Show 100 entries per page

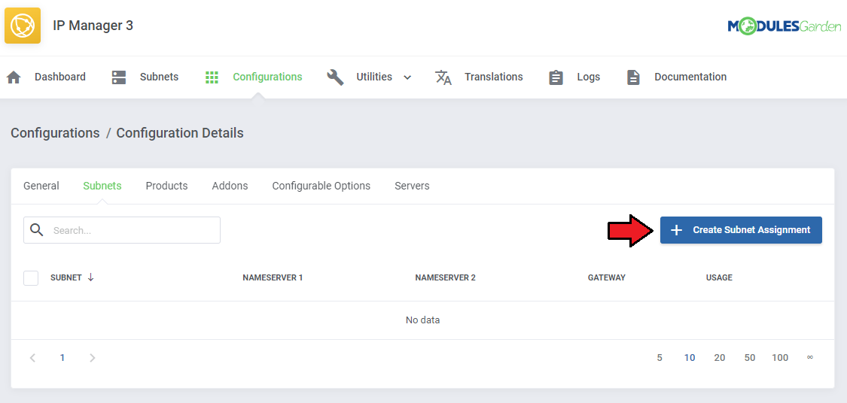click(780, 357)
